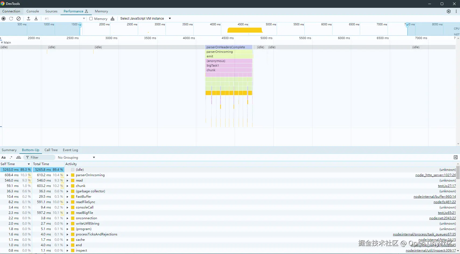Enable the Memory checkbox

pos(91,19)
